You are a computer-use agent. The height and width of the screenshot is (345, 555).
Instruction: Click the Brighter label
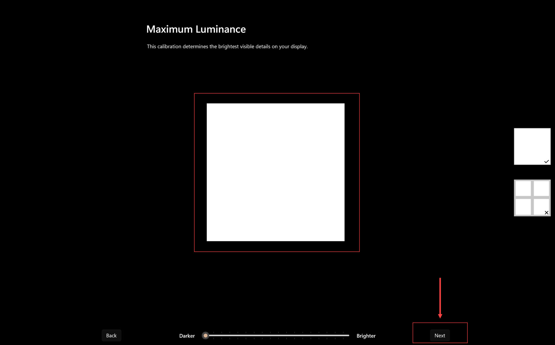(366, 336)
